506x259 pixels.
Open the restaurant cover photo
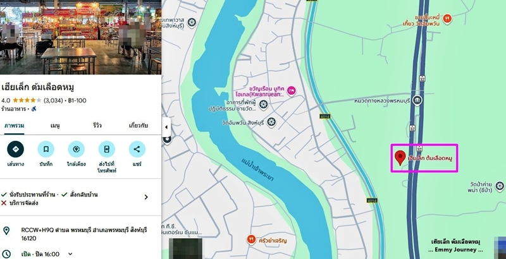[81, 37]
